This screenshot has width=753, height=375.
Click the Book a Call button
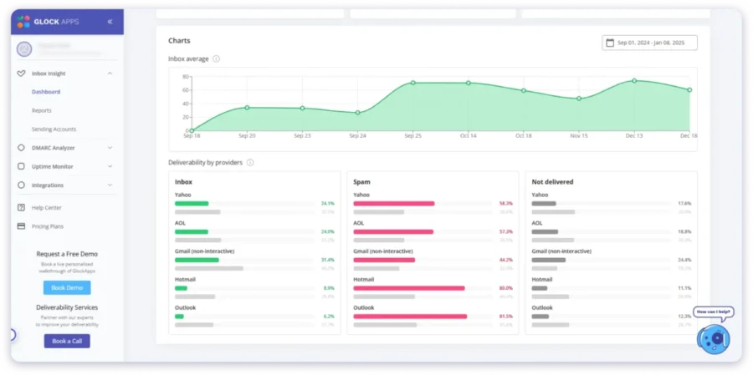click(x=67, y=341)
